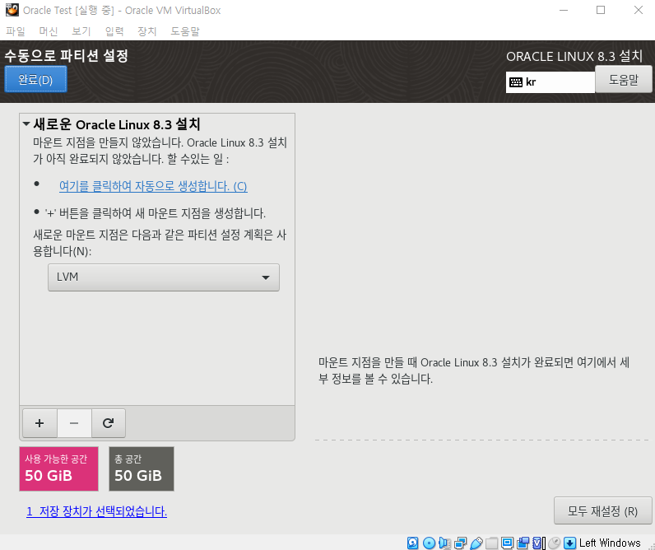Click the 총 공간 50 GiB box
The image size is (655, 550).
point(142,469)
